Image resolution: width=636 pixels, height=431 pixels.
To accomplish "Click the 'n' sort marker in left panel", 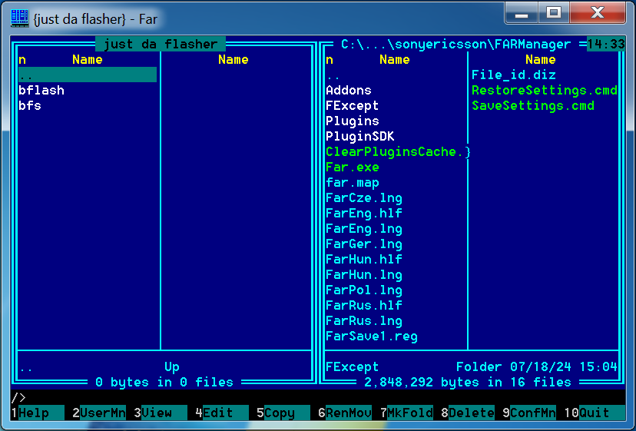I will 22,60.
